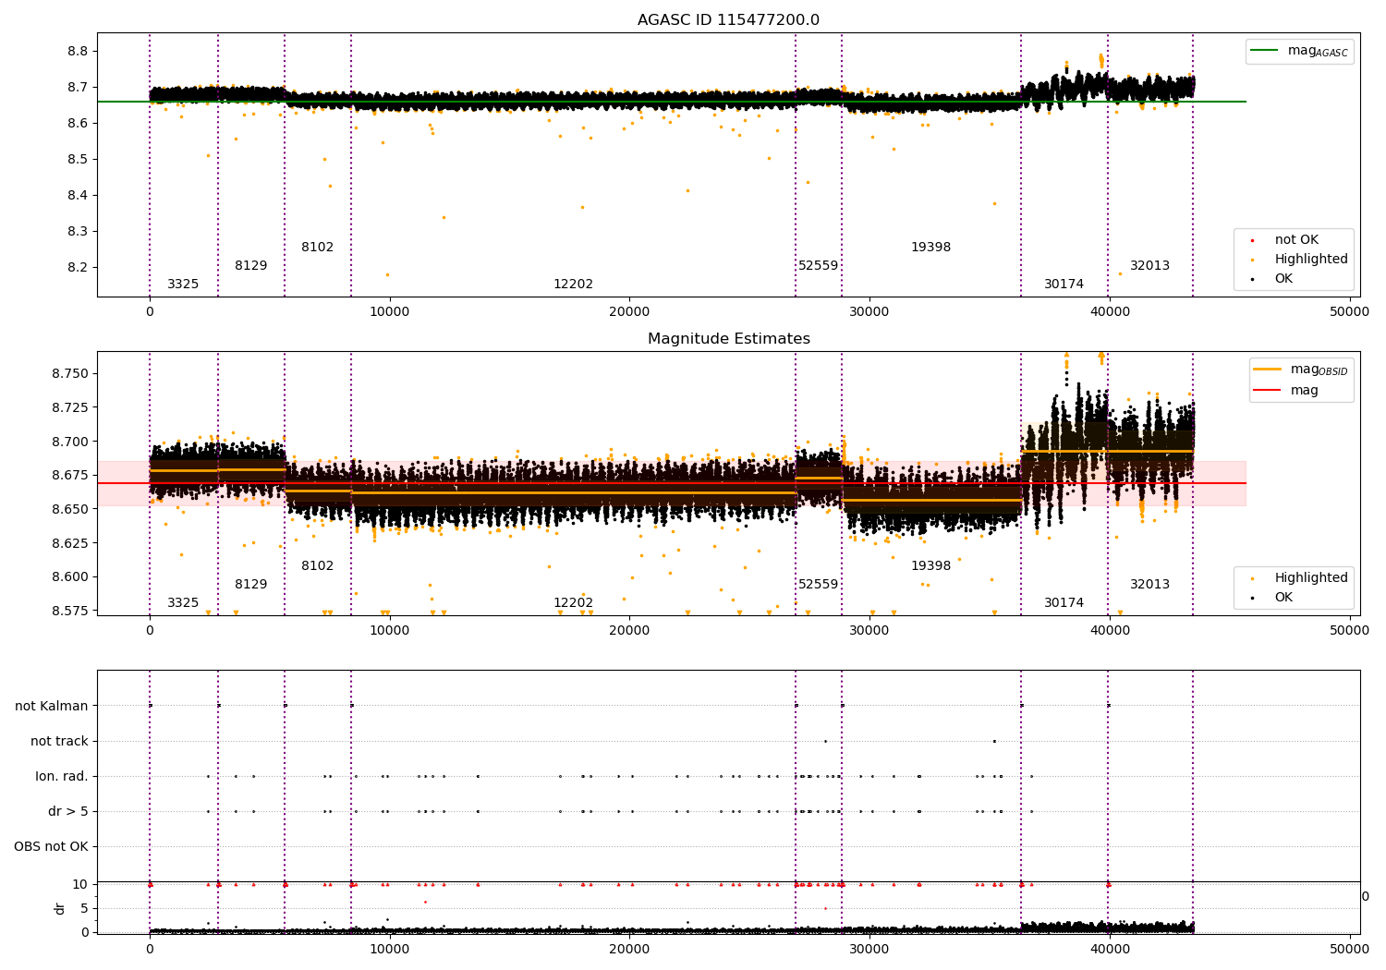The image size is (1386, 970).
Task: Click the 8.625 y-axis tick label
Action: pos(69,543)
